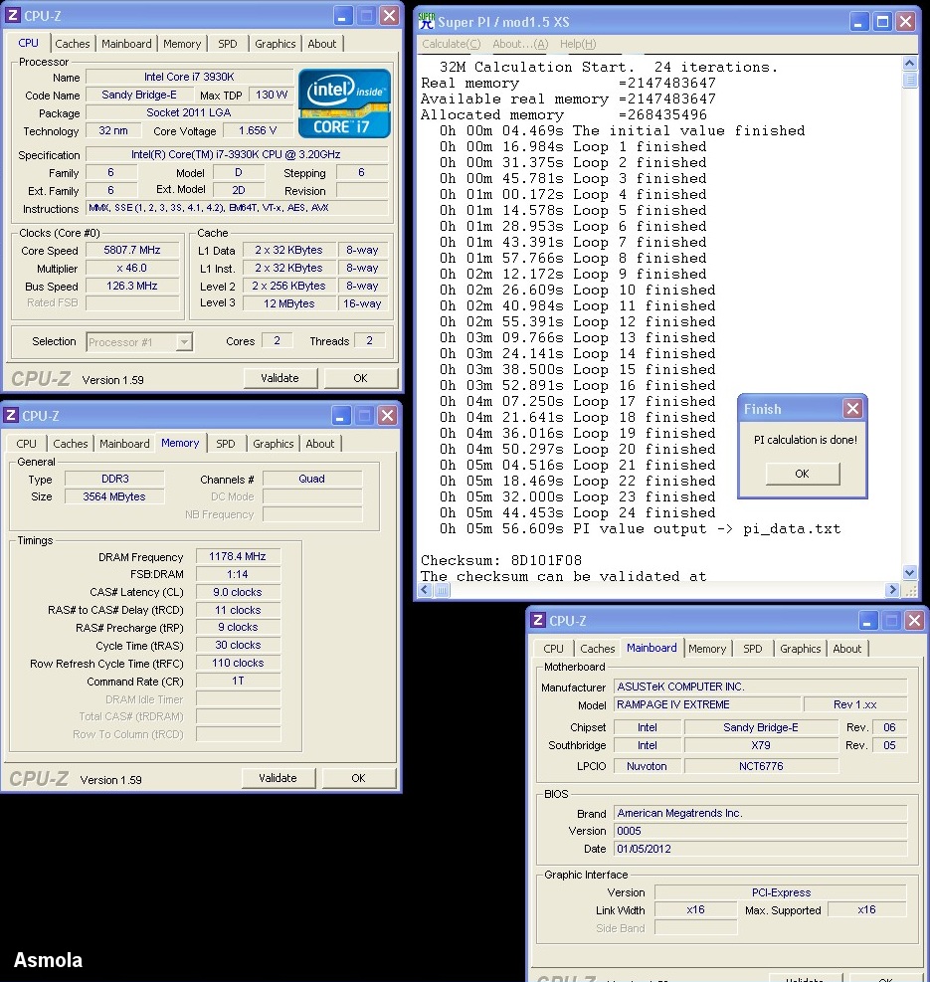Viewport: 930px width, 982px height.
Task: Click the CPU-Z logo icon in the Mainboard window title bar
Action: (537, 620)
